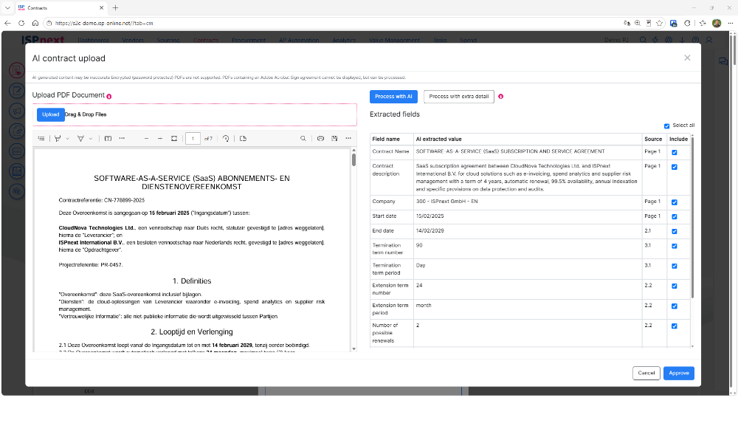The height and width of the screenshot is (443, 738).
Task: Zoom in the PDF document
Action: pos(160,138)
